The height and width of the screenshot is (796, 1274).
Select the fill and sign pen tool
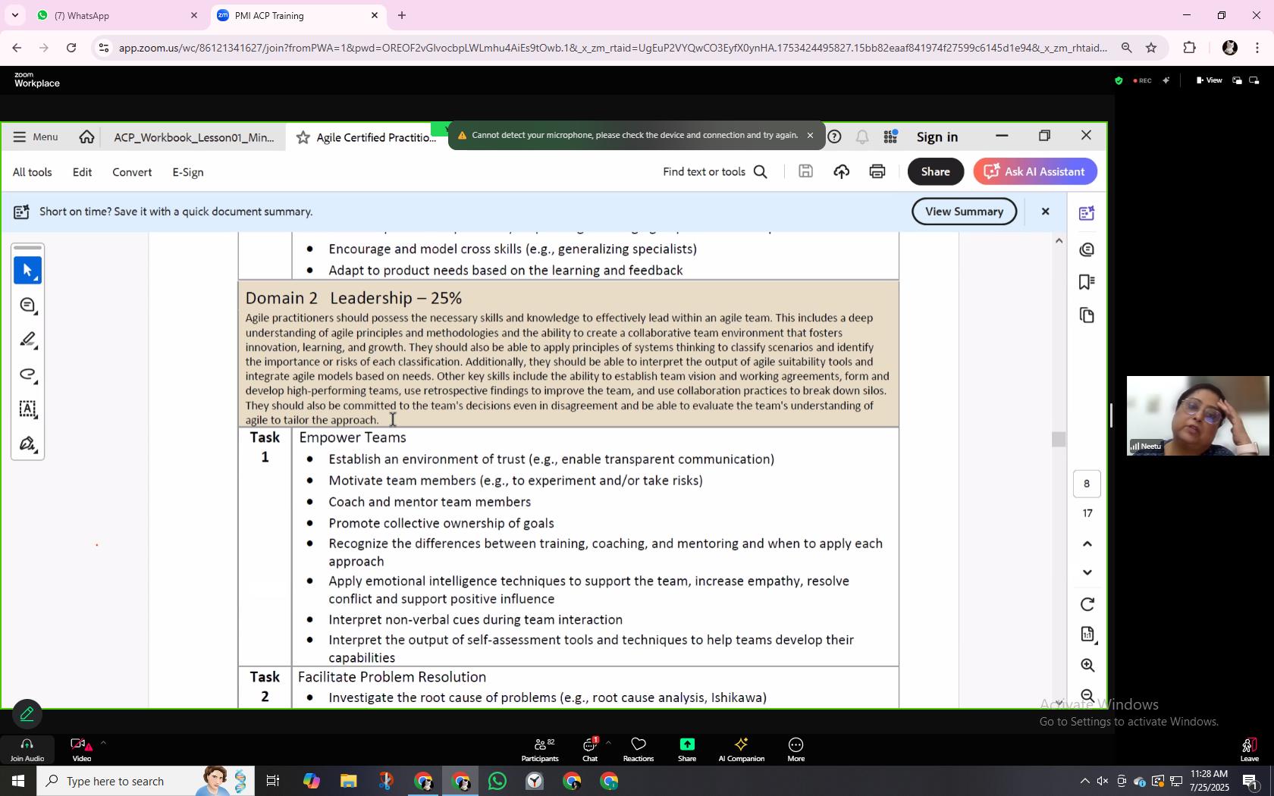coord(27,444)
